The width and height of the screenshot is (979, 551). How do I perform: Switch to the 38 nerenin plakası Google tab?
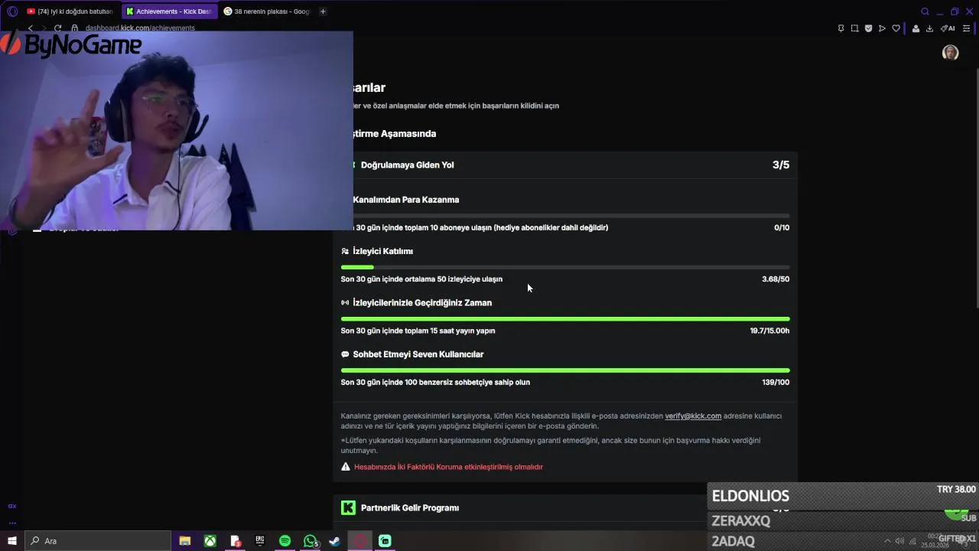[266, 11]
